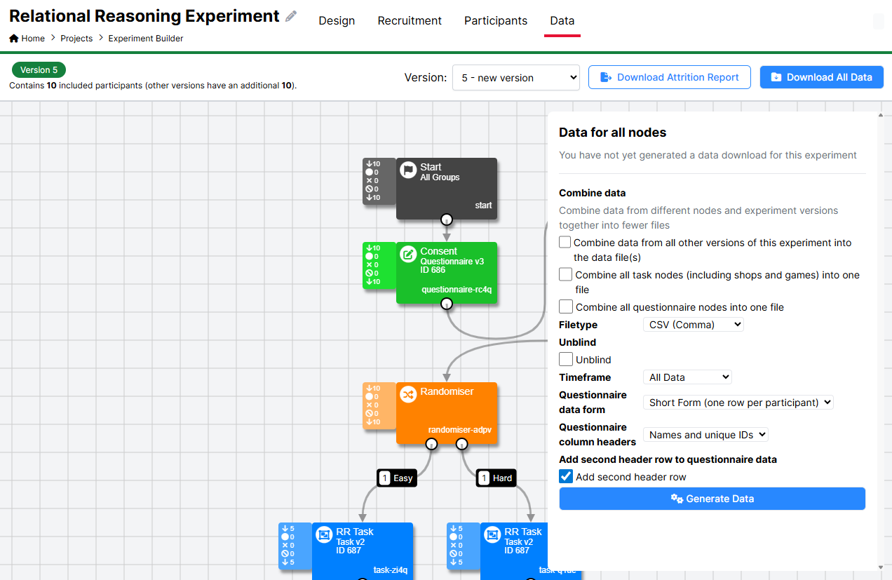
Task: Click the Consent node participant counts panel
Action: [x=379, y=265]
